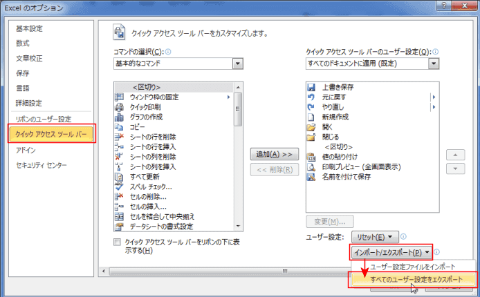480x297 pixels.
Task: Click the move down arrow button
Action: (x=455, y=169)
